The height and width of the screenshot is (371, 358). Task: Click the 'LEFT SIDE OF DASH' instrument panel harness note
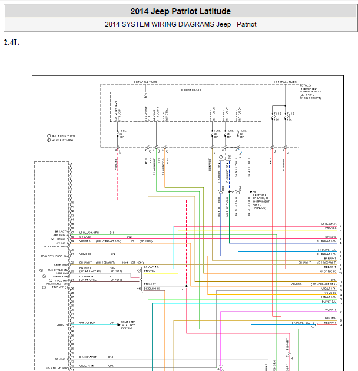click(x=261, y=201)
